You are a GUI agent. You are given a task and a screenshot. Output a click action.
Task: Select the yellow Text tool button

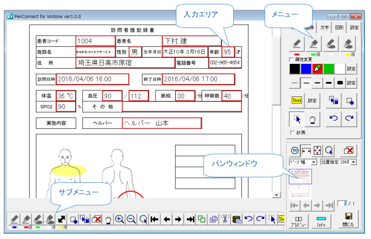click(x=297, y=101)
